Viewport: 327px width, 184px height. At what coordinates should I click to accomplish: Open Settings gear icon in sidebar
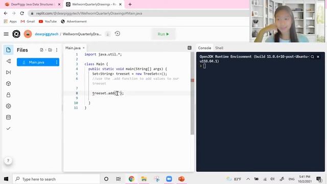[8, 106]
